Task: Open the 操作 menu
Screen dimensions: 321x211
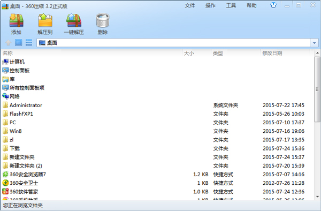Action: pos(210,5)
